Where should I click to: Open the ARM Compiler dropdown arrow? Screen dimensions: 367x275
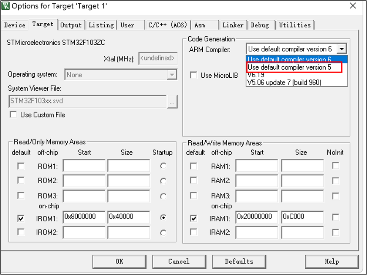[x=343, y=49]
